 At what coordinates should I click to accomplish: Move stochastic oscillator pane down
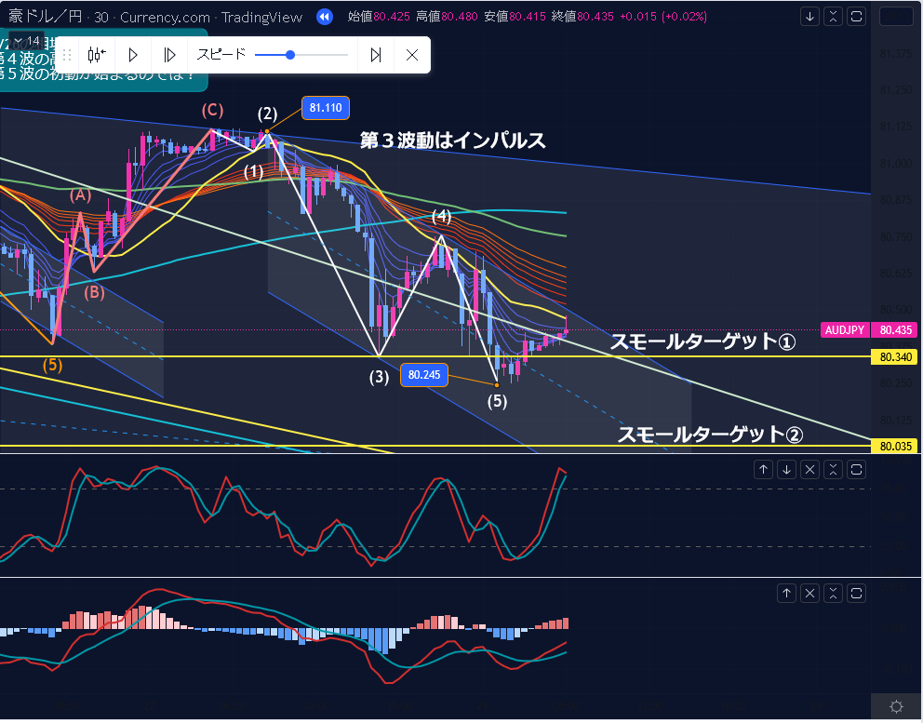tap(786, 469)
